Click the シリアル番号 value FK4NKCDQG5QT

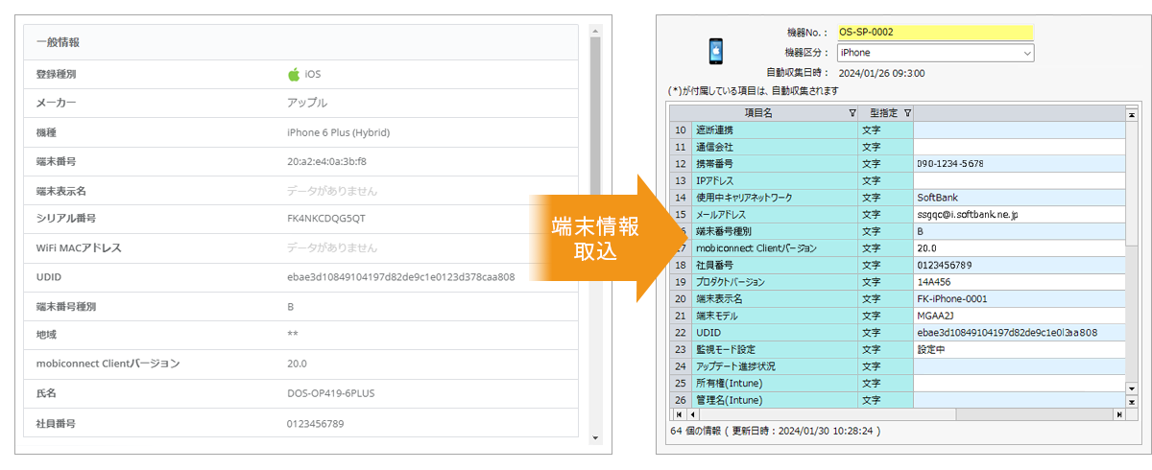click(x=326, y=219)
